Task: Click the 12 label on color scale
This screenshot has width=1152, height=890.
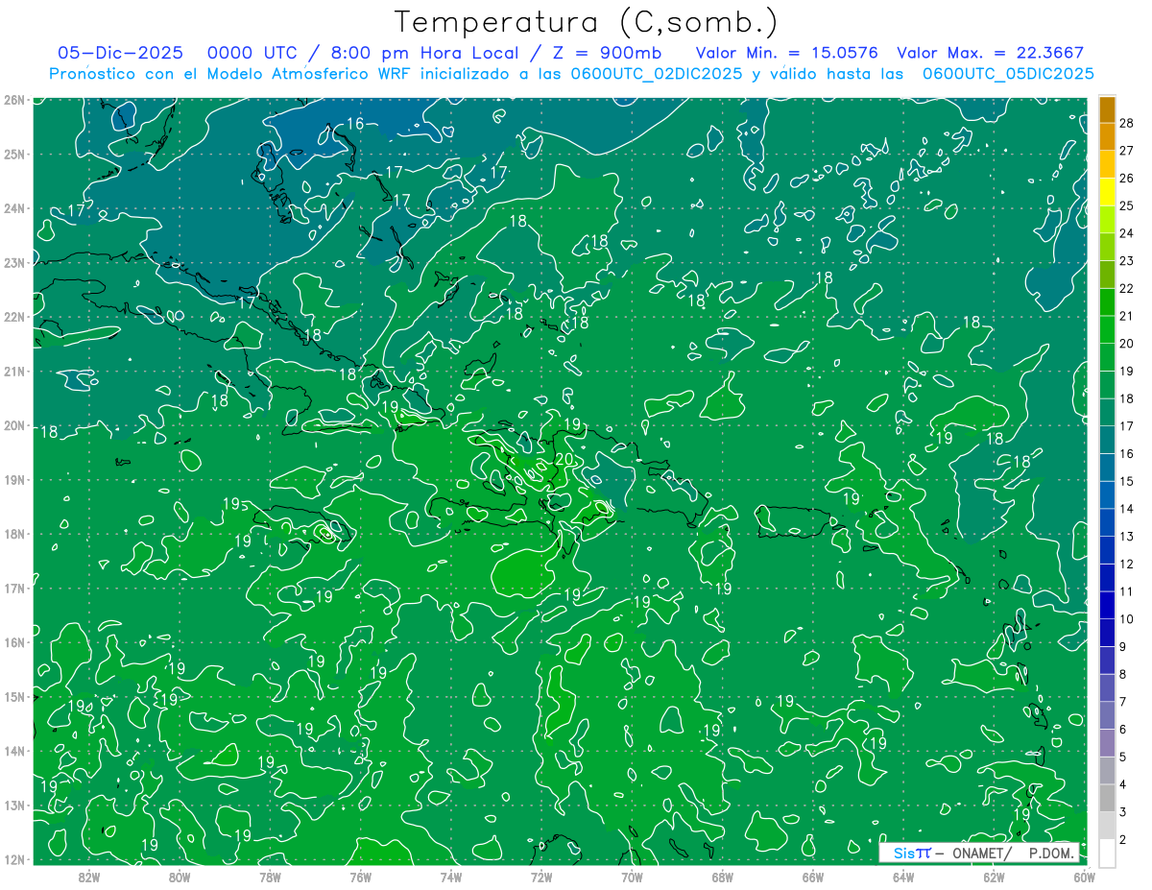Action: click(x=1127, y=564)
